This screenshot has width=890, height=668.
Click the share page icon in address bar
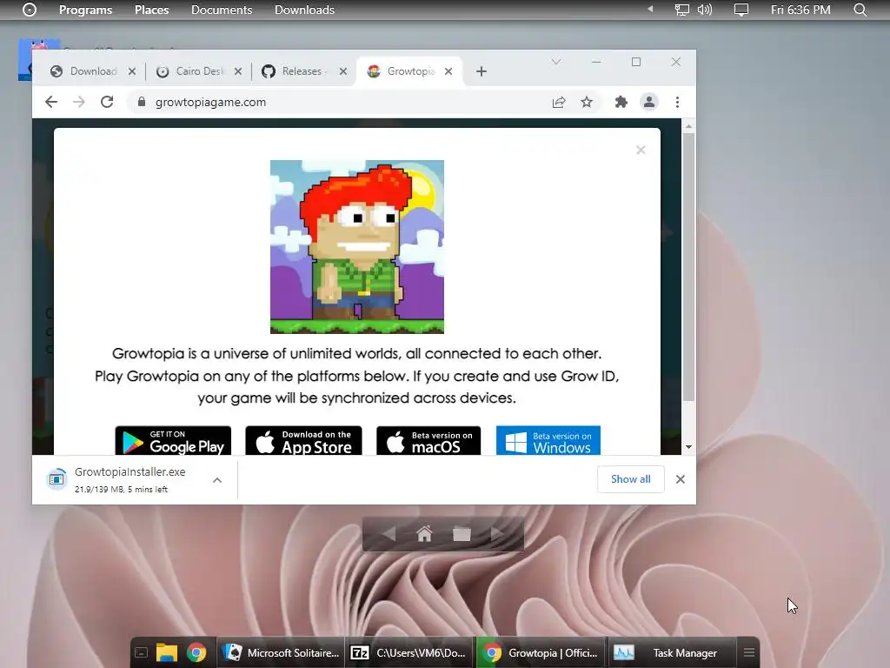(559, 103)
